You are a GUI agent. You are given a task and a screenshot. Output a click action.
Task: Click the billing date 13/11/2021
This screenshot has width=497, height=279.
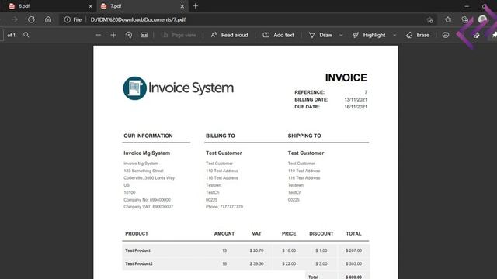(x=356, y=100)
